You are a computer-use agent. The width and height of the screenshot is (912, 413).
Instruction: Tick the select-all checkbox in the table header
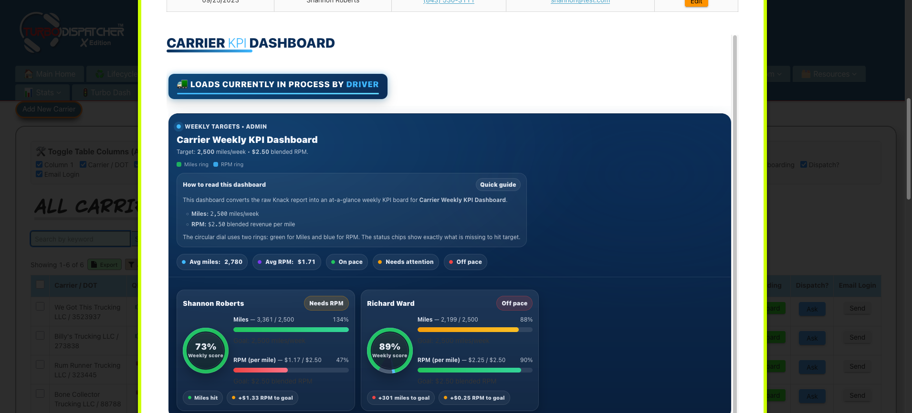[41, 284]
